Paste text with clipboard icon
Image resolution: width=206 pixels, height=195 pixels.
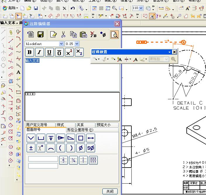point(83,34)
